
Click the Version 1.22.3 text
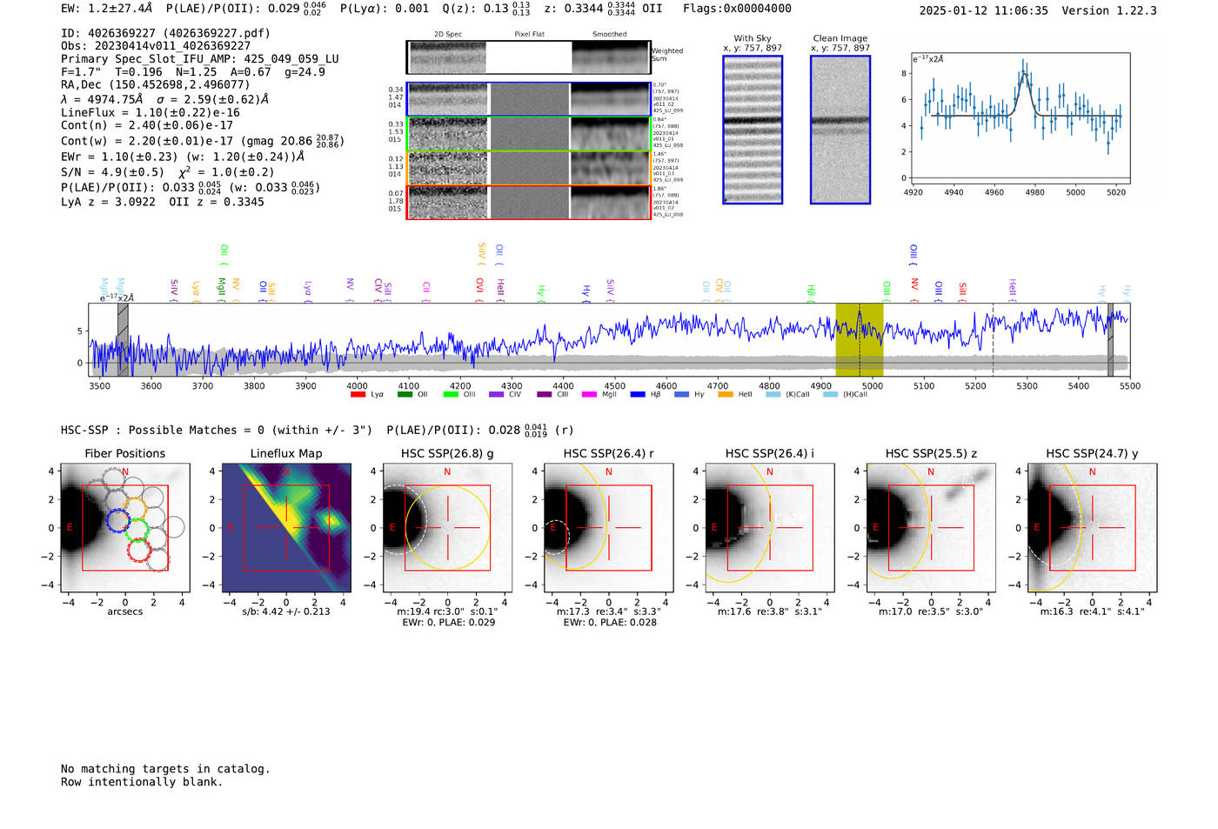1109,10
